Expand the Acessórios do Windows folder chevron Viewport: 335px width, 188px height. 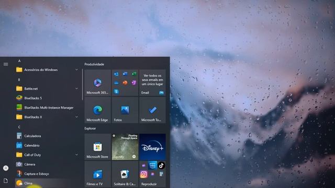(76, 69)
